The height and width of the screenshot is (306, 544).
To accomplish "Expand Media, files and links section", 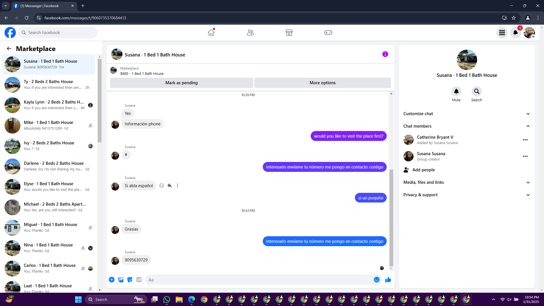I will pyautogui.click(x=467, y=182).
